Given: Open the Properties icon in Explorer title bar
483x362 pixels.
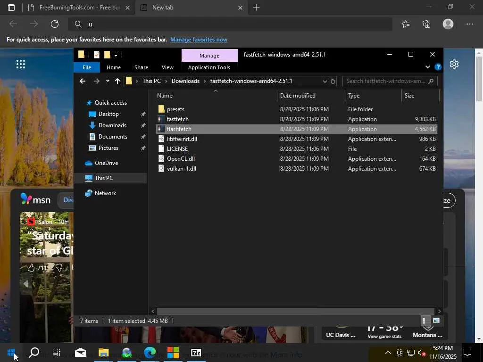Looking at the screenshot, I should pos(96,55).
